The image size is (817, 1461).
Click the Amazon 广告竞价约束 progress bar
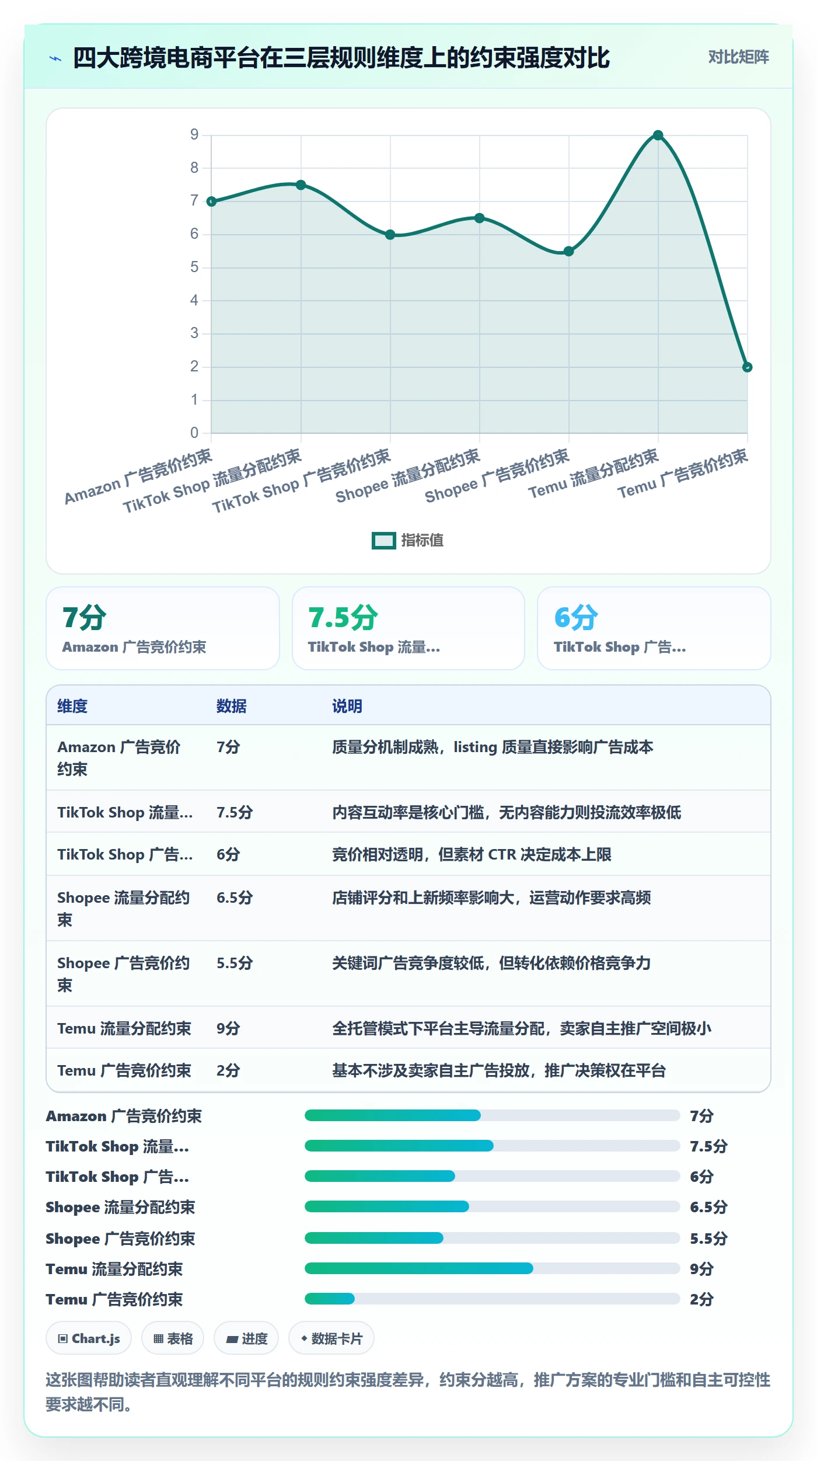(493, 1115)
